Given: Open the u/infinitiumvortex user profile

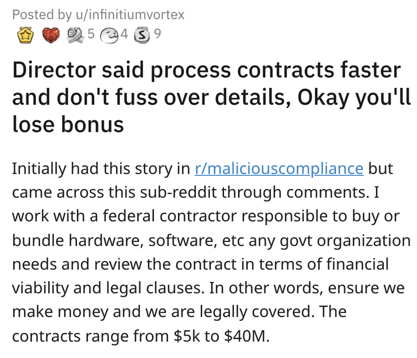Looking at the screenshot, I should 124,15.
